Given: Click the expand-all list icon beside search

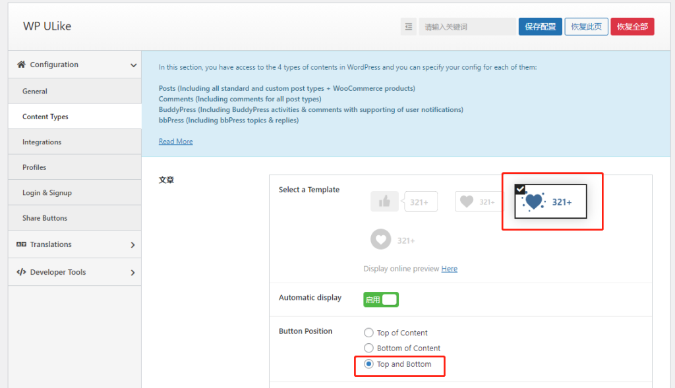Looking at the screenshot, I should click(409, 27).
